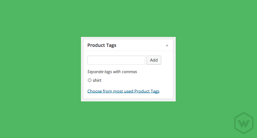The image size is (257, 138).
Task: Click the Separate tags with commas hint
Action: 112,72
